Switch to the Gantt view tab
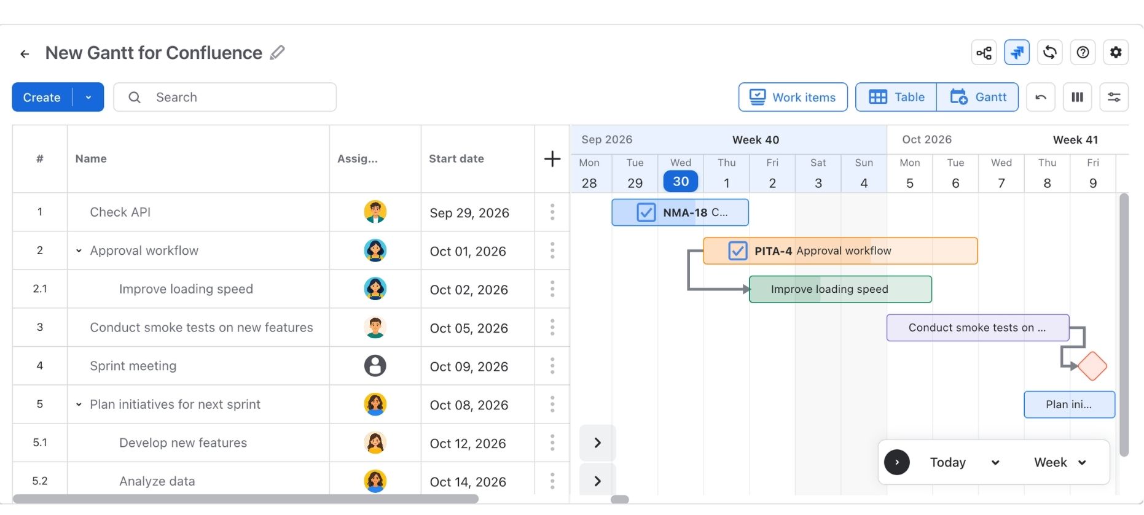1144x515 pixels. (977, 97)
